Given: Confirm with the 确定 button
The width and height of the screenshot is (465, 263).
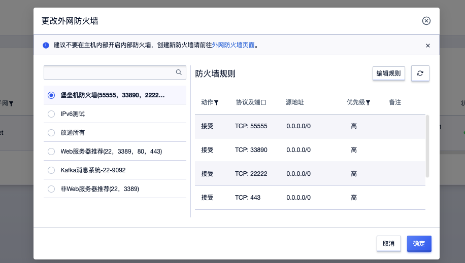Looking at the screenshot, I should 419,244.
